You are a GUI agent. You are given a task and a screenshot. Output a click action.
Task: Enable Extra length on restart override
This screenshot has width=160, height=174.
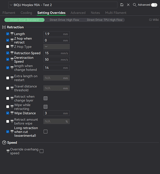click(8, 78)
